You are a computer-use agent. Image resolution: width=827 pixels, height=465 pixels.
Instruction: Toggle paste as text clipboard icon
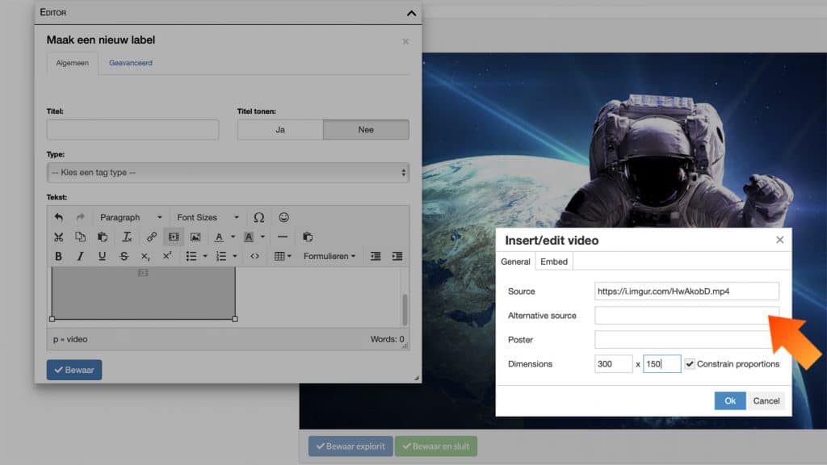click(x=308, y=237)
